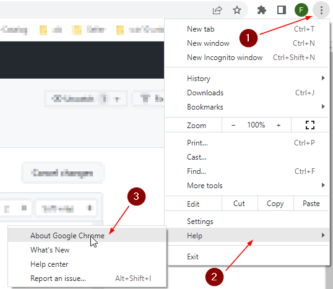Select Cast... menu item
333x289 pixels.
point(247,157)
